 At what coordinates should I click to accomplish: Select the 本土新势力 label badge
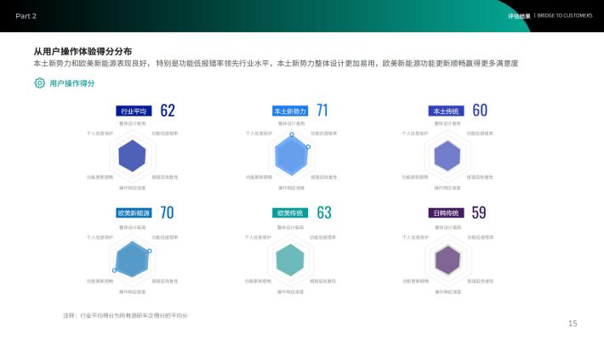290,111
